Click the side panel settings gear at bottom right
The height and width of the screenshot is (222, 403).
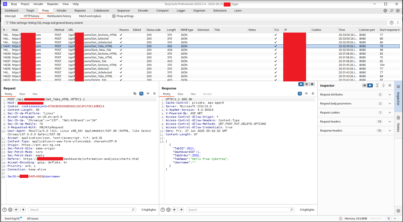(398, 211)
